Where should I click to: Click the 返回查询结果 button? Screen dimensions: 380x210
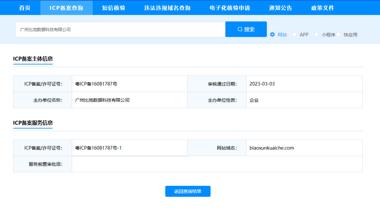(188, 191)
